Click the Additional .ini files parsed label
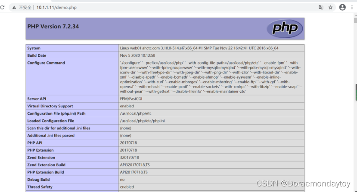This screenshot has height=192, width=357. click(x=51, y=135)
